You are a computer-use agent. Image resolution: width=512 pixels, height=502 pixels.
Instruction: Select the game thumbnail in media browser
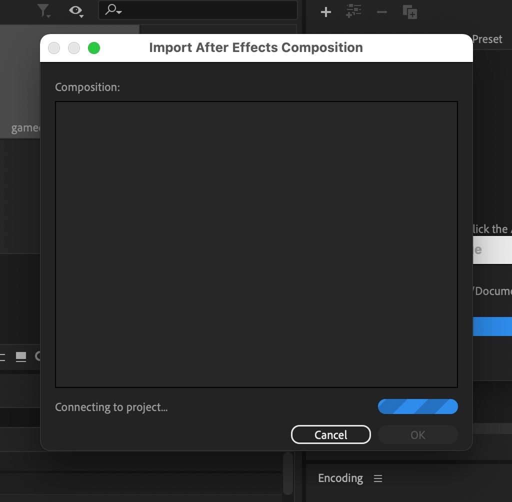pos(20,82)
